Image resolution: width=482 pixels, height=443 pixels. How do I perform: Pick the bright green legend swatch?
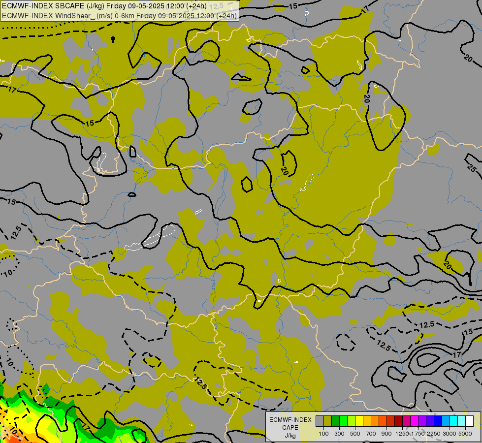click(344, 421)
